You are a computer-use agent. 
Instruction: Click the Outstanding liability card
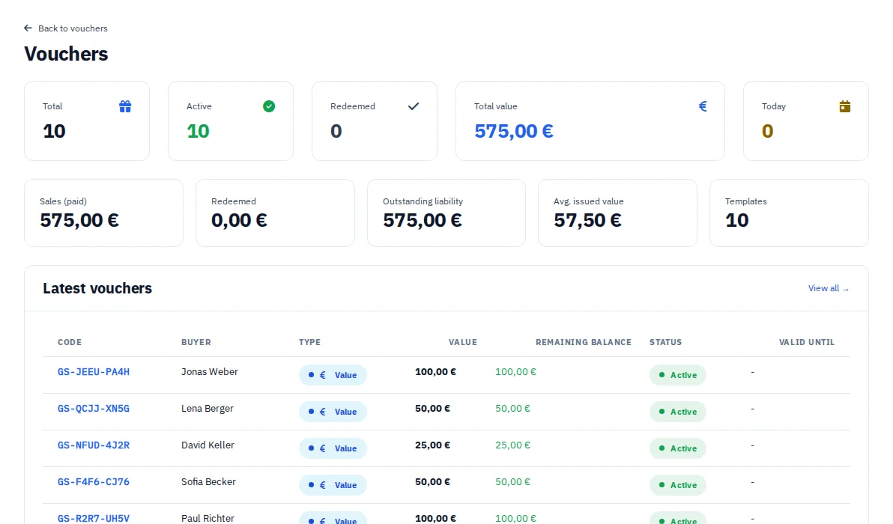446,213
